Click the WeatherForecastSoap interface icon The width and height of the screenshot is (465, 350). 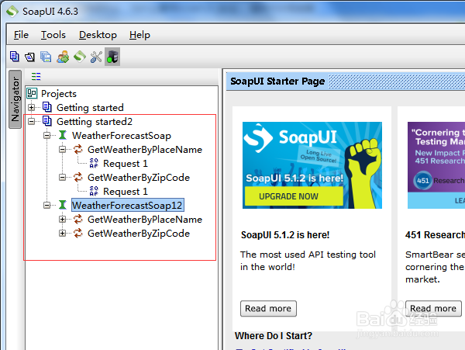[62, 135]
